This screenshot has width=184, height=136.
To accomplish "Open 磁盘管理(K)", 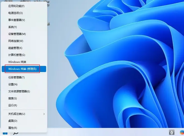I will (x=24, y=48).
